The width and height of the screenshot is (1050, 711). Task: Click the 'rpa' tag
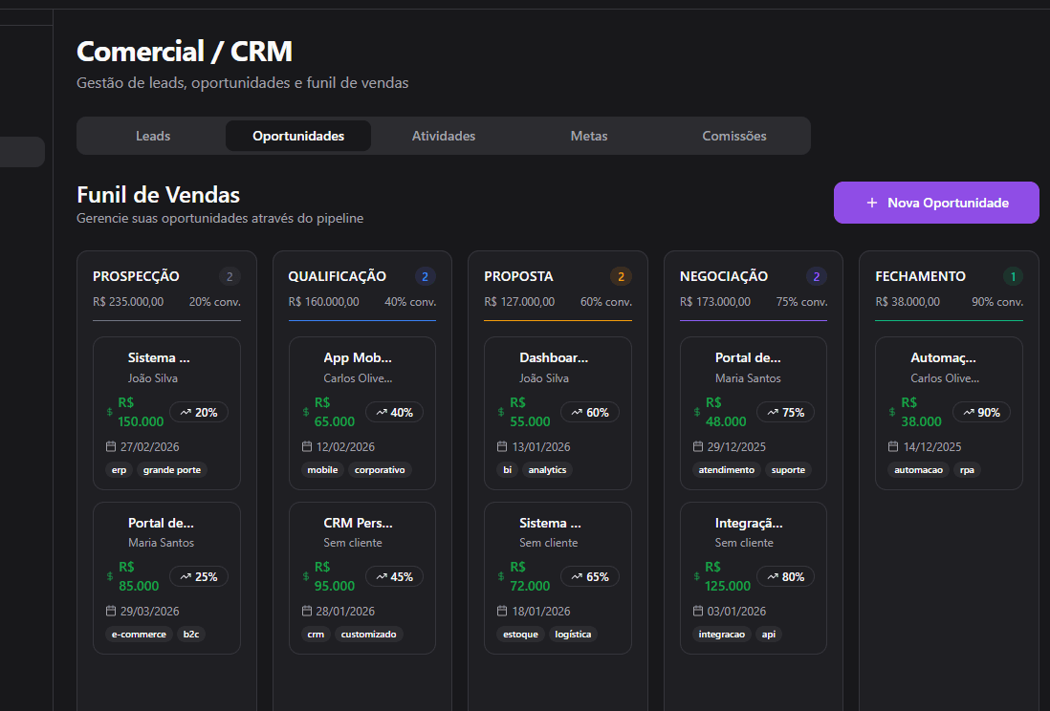pyautogui.click(x=967, y=470)
